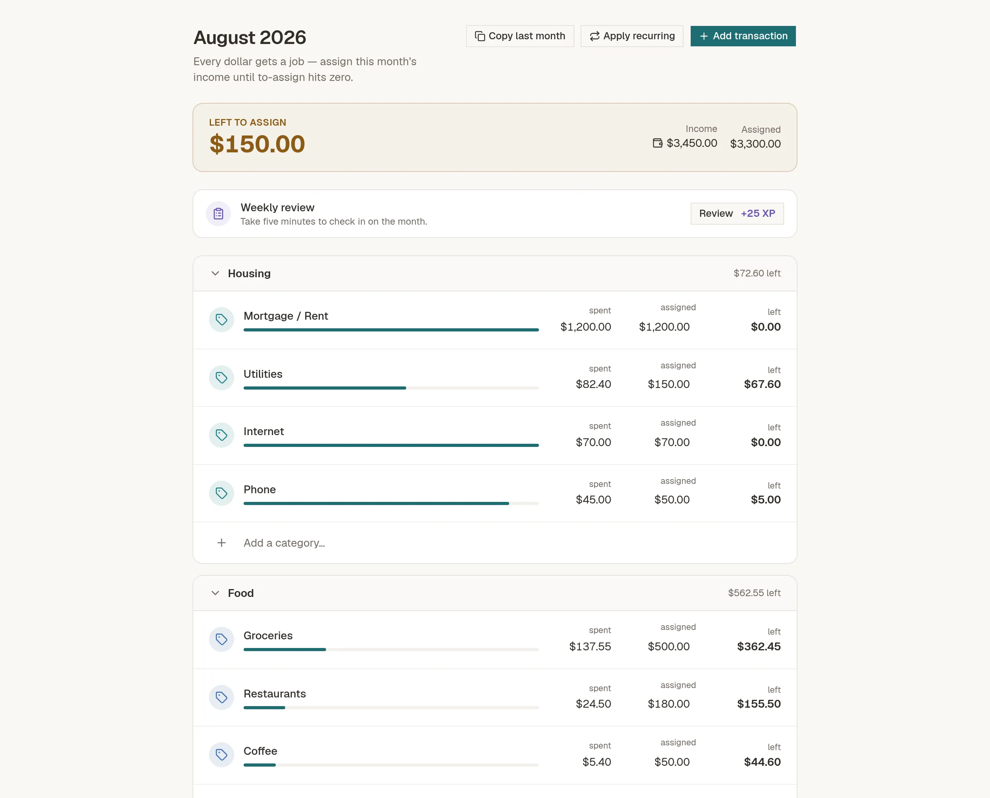This screenshot has height=798, width=990.
Task: Click the Internet category tag icon
Action: (x=221, y=435)
